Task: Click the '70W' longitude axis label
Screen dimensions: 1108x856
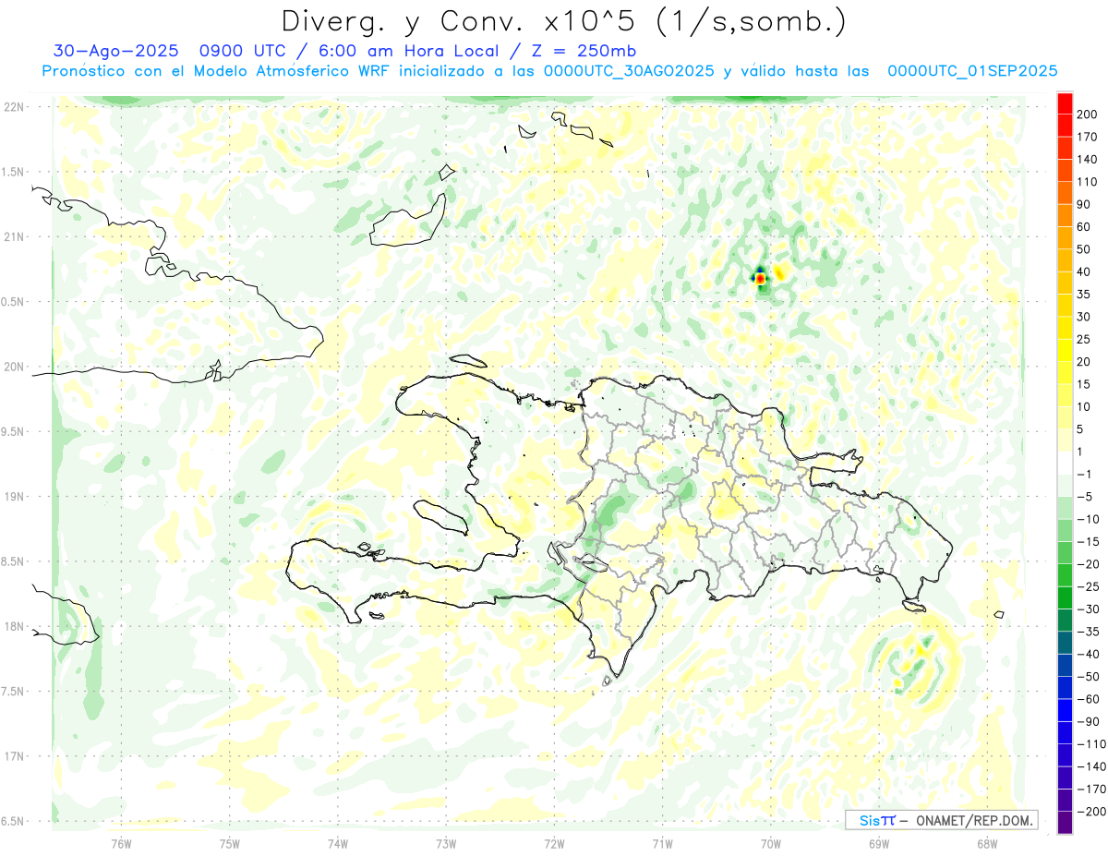Action: point(771,844)
